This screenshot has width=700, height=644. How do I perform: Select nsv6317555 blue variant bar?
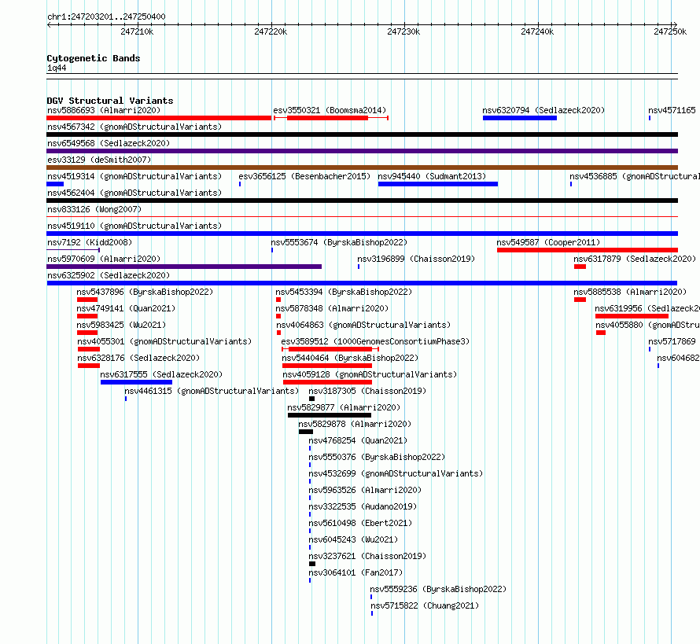tap(136, 382)
